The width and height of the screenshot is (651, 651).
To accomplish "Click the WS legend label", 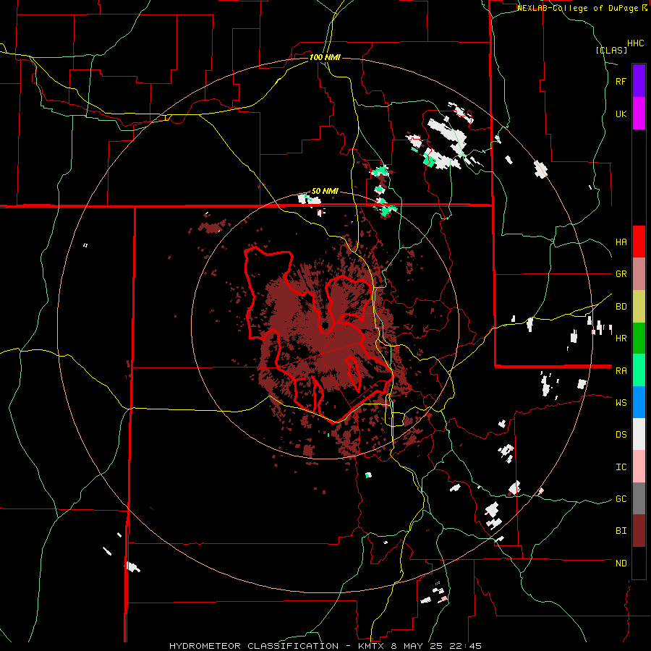I will coord(621,402).
